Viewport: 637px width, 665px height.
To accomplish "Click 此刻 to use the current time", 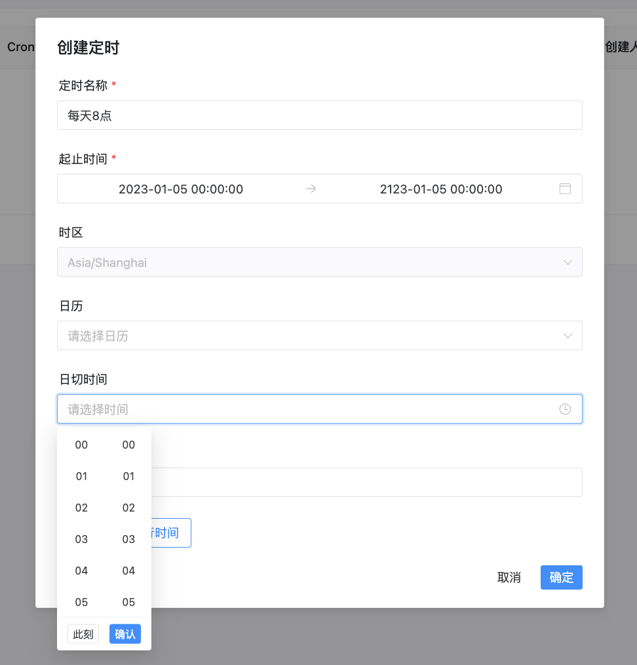I will point(83,634).
